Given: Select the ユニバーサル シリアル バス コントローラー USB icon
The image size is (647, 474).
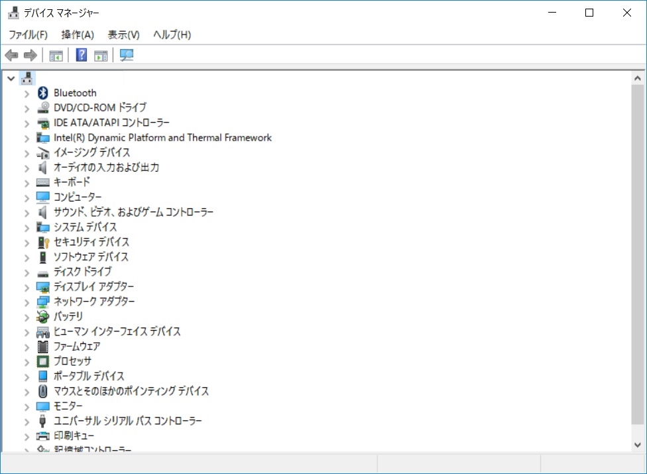Looking at the screenshot, I should point(43,421).
